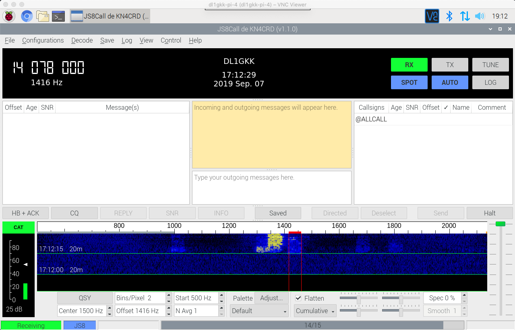The image size is (515, 330).
Task: Open the View menu
Action: click(146, 40)
